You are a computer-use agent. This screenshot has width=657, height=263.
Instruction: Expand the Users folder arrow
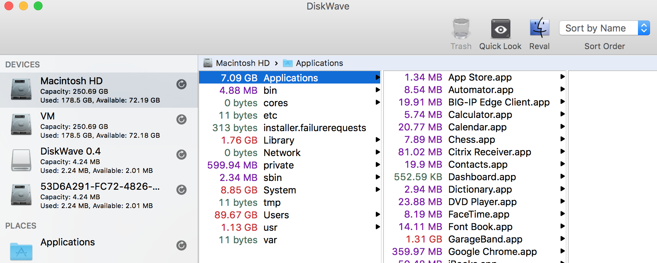pos(378,214)
